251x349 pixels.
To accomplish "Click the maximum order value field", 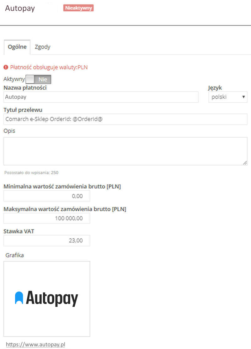I will pos(47,218).
